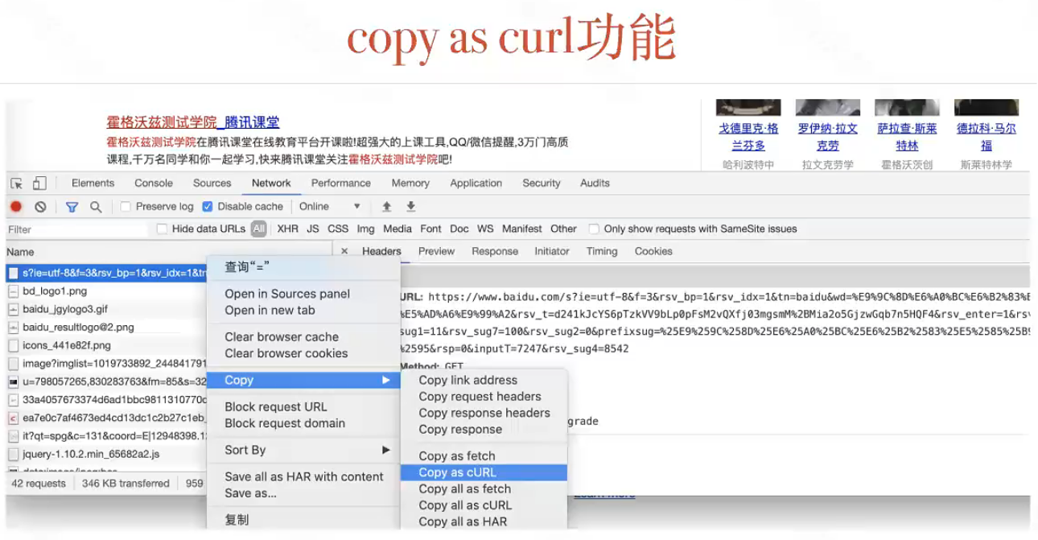Choose Save all as HAR with content
Screen dimensions: 1038x540
click(303, 477)
